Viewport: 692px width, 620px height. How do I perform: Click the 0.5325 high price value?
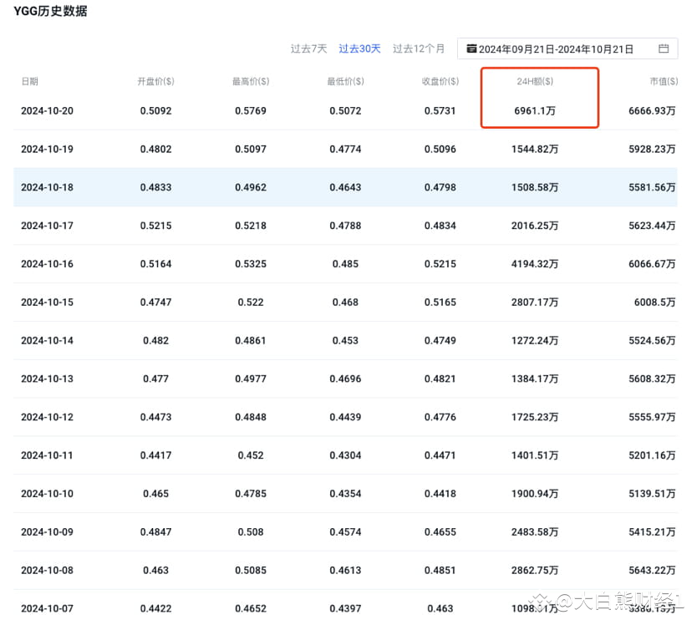pos(251,264)
